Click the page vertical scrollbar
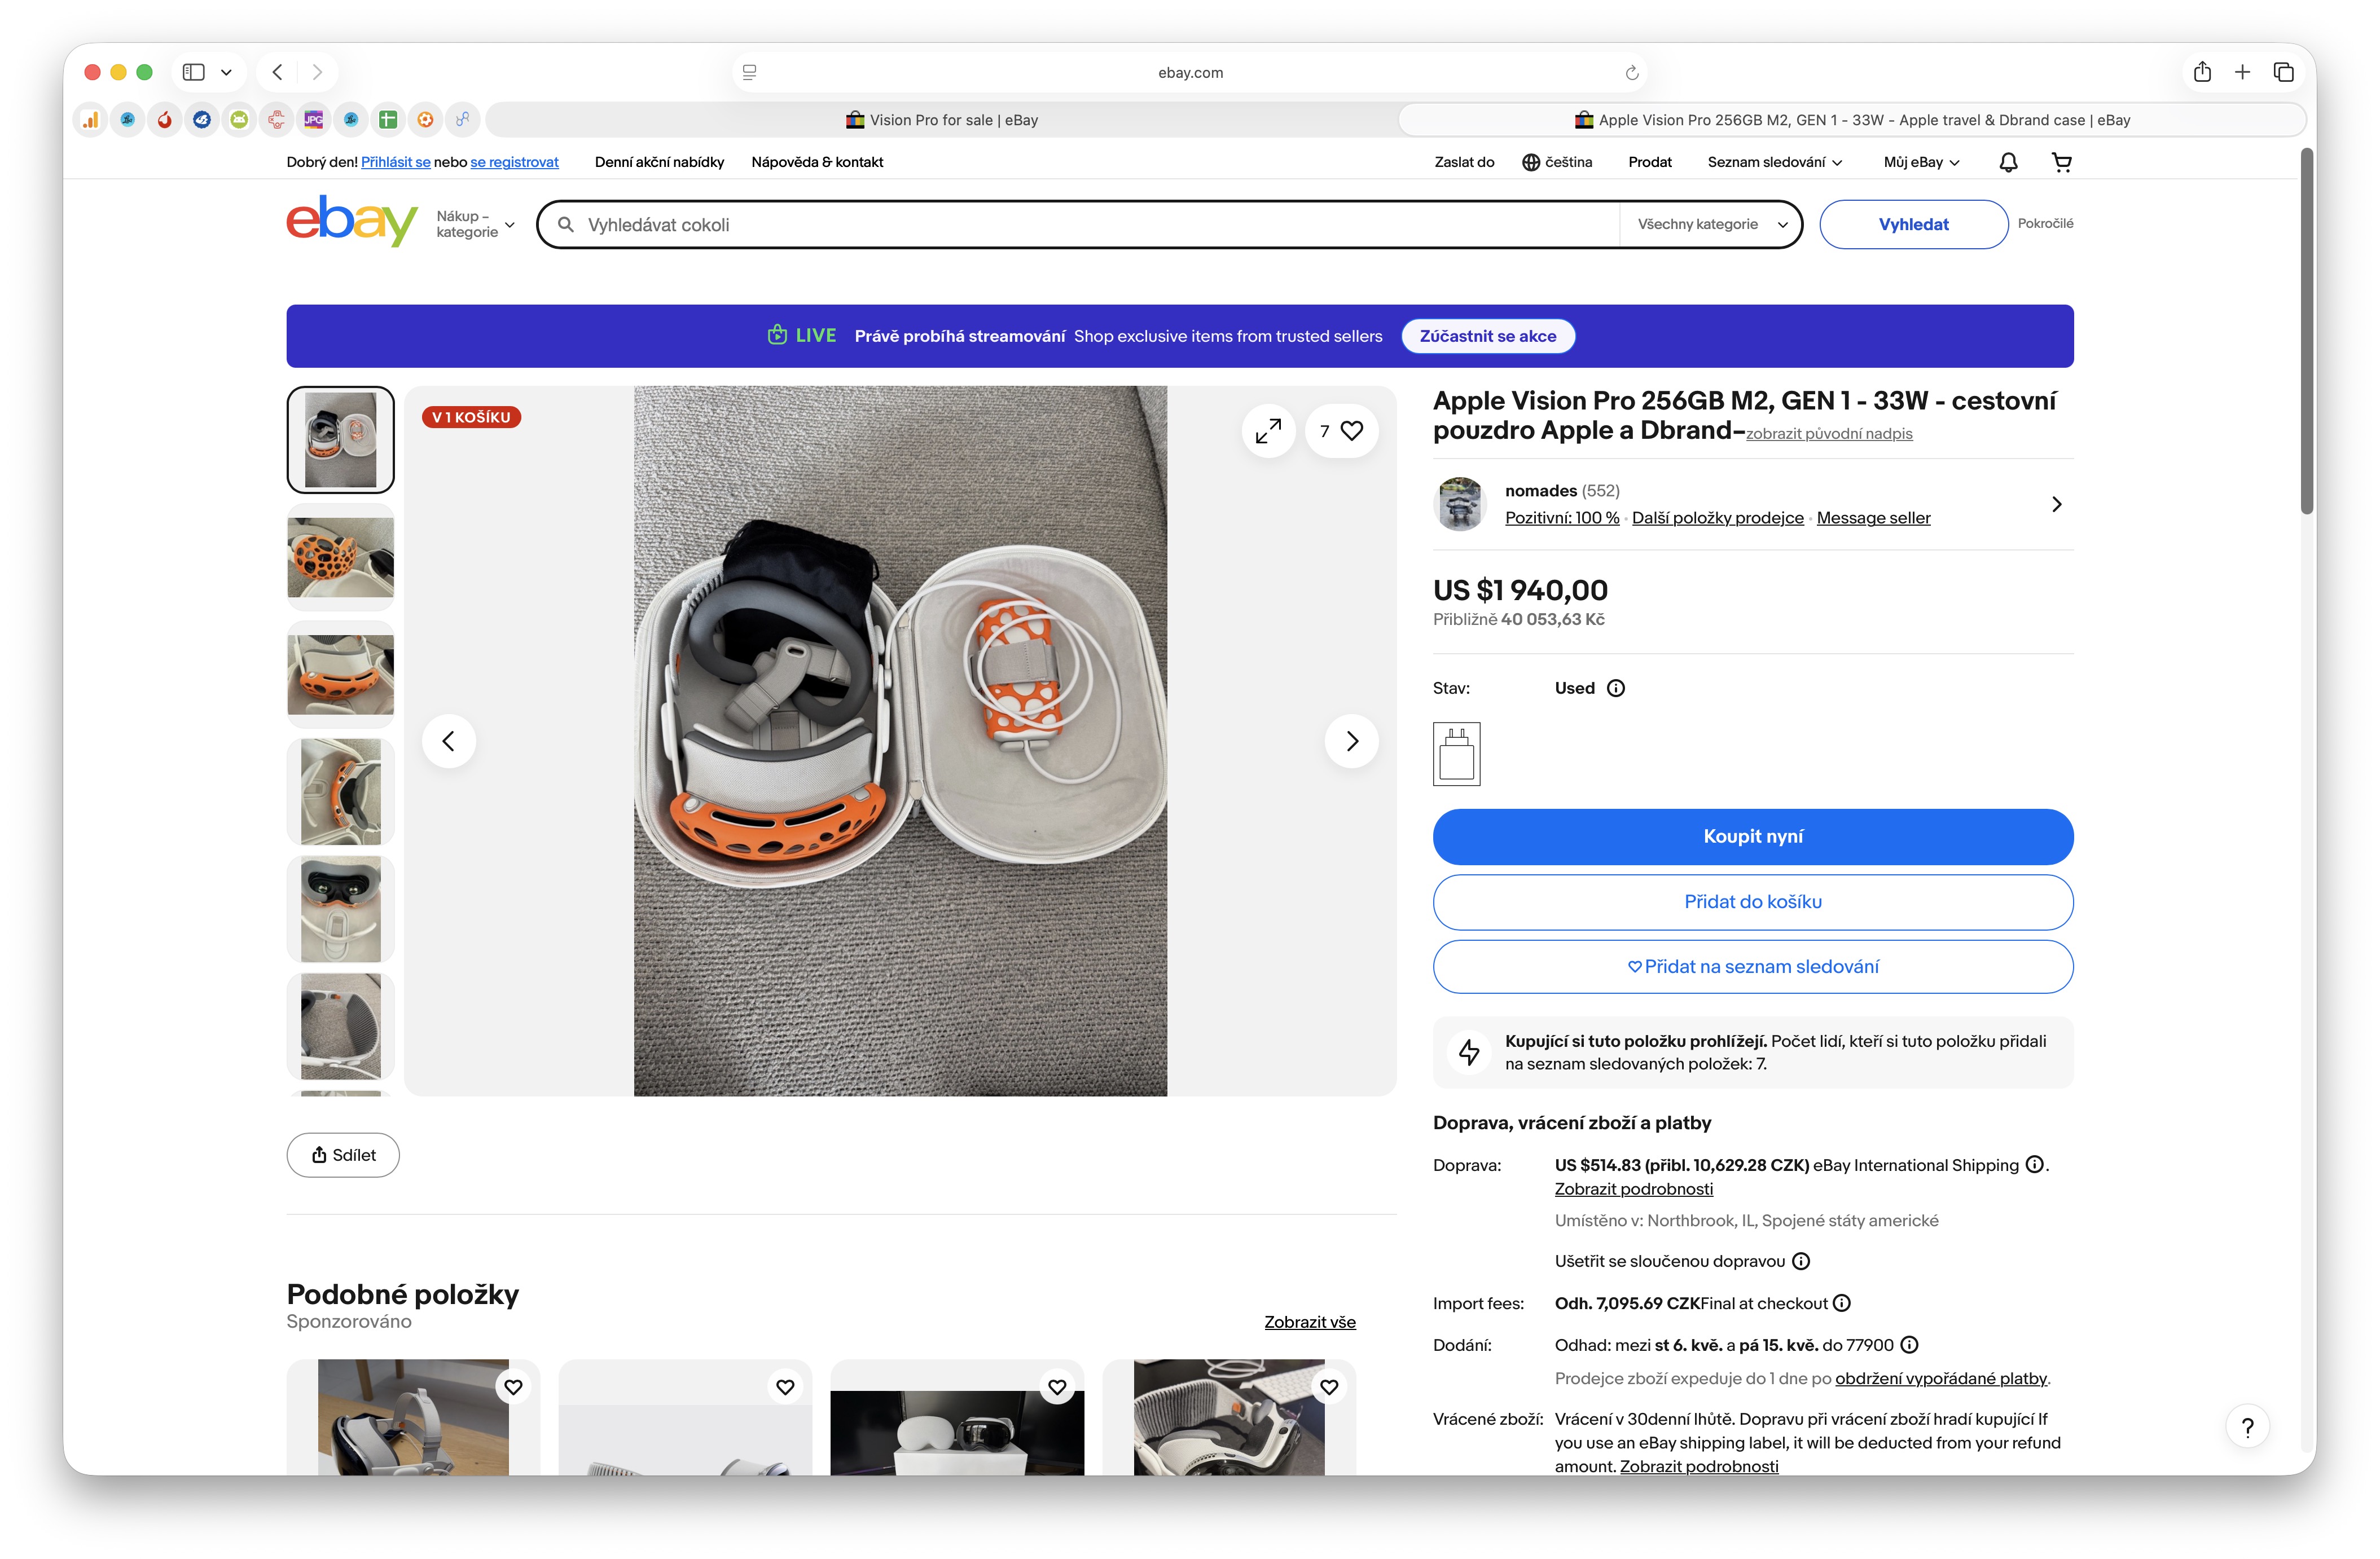The height and width of the screenshot is (1559, 2380). tap(2307, 330)
